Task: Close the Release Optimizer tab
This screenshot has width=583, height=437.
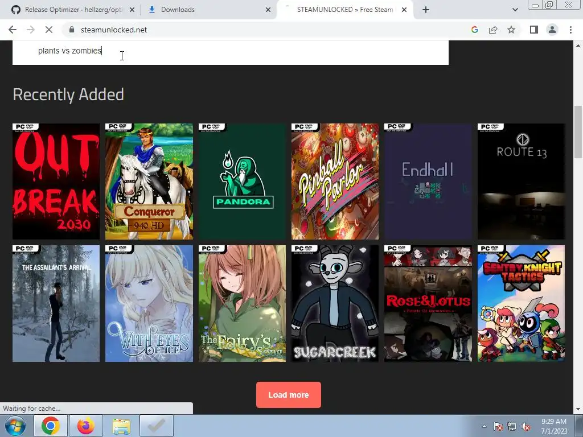Action: point(132,10)
